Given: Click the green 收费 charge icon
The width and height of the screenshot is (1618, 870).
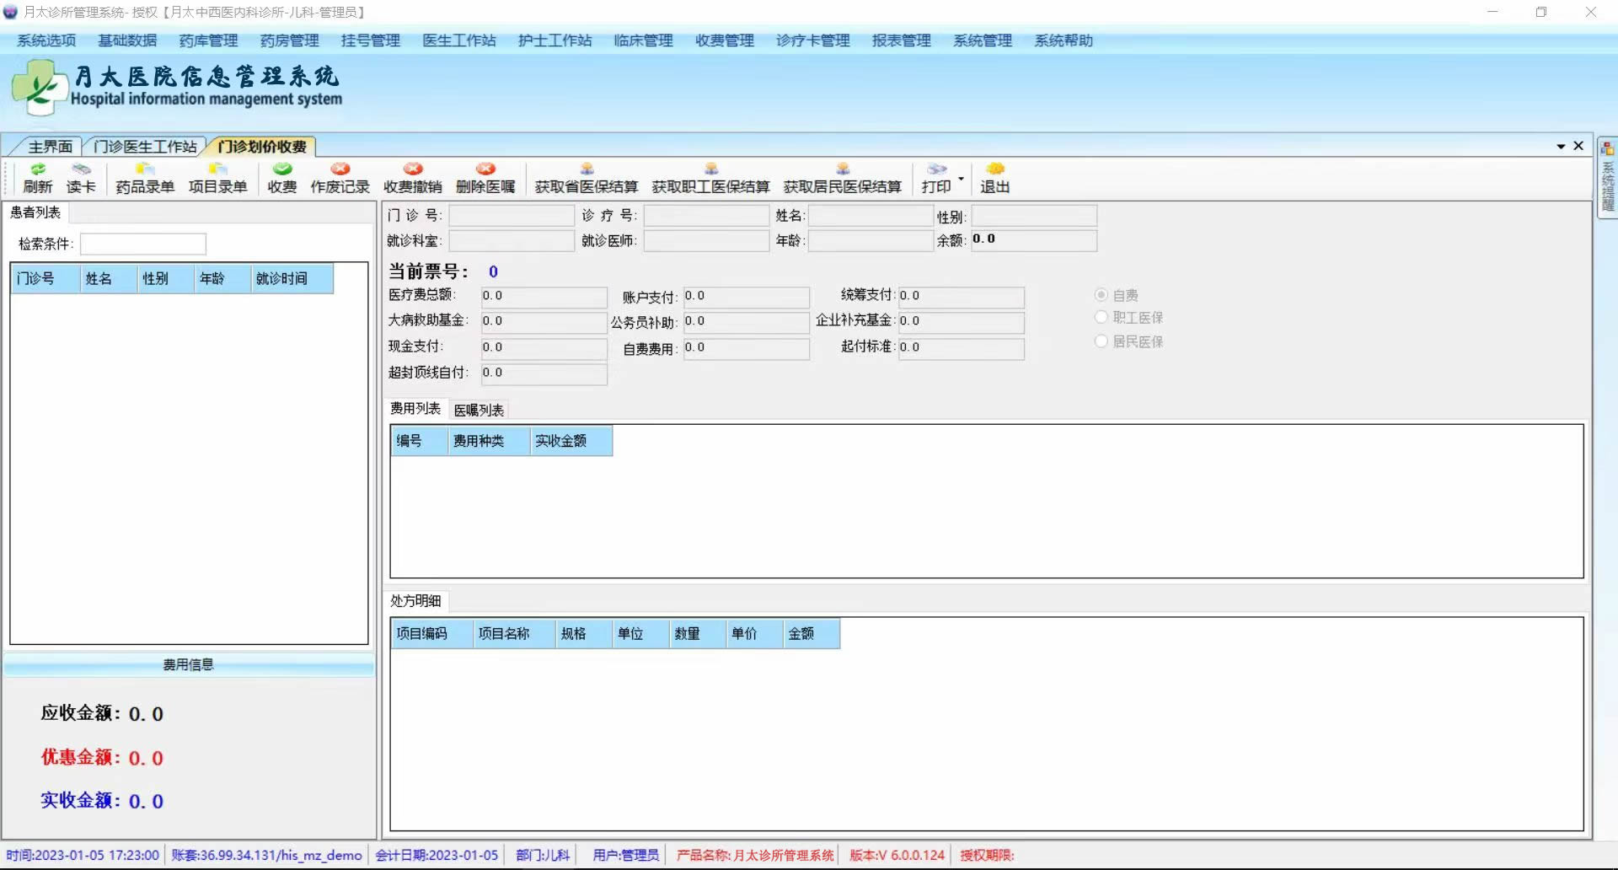Looking at the screenshot, I should pos(282,178).
